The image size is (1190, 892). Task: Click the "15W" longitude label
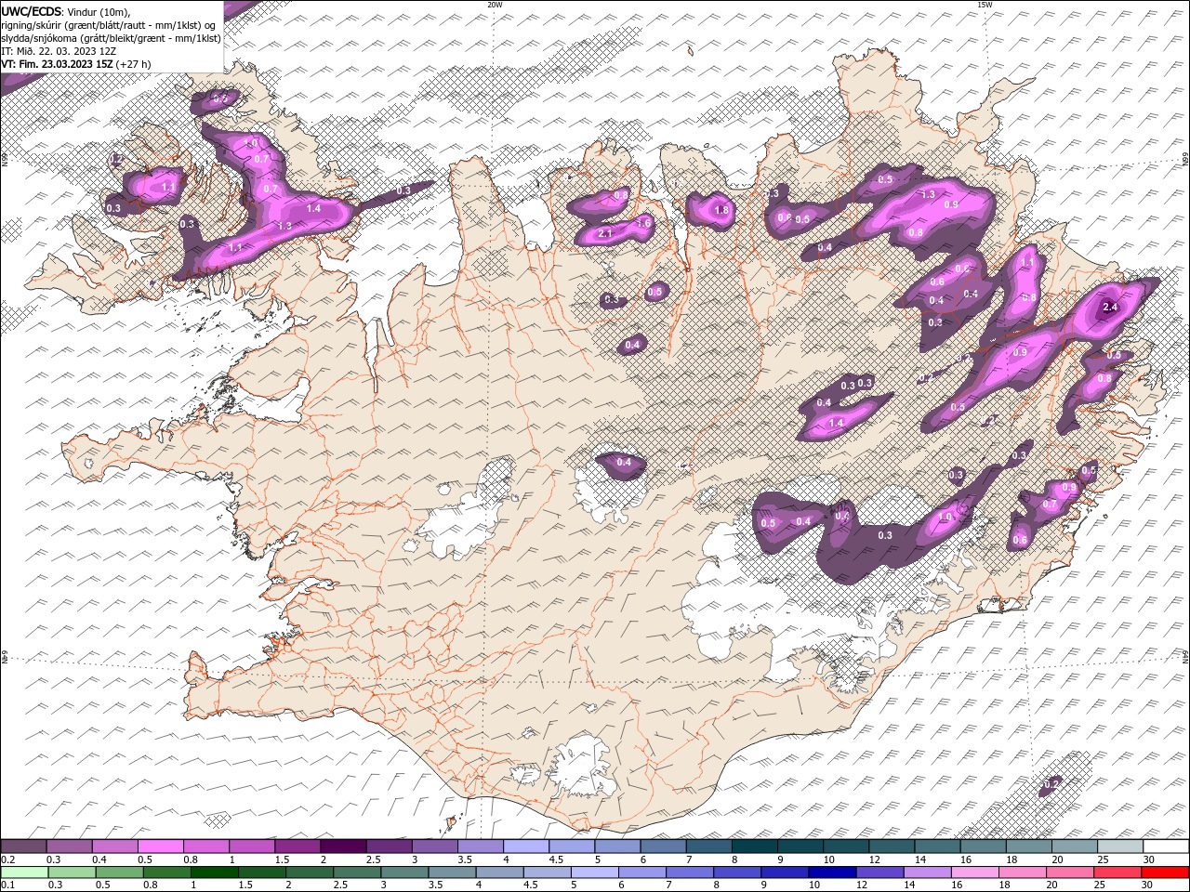[x=985, y=5]
